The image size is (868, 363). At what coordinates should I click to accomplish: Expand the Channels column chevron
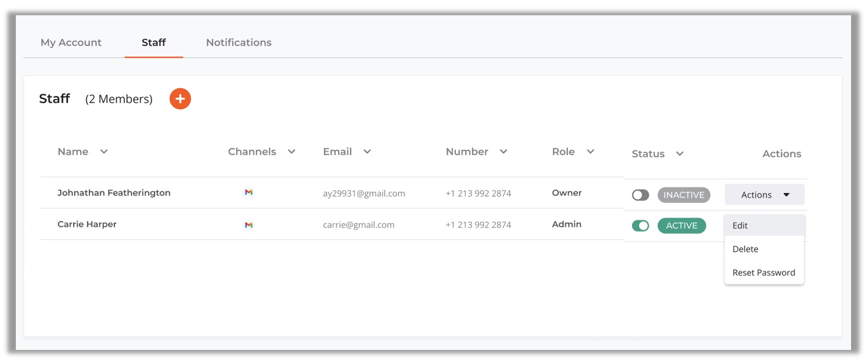[292, 152]
